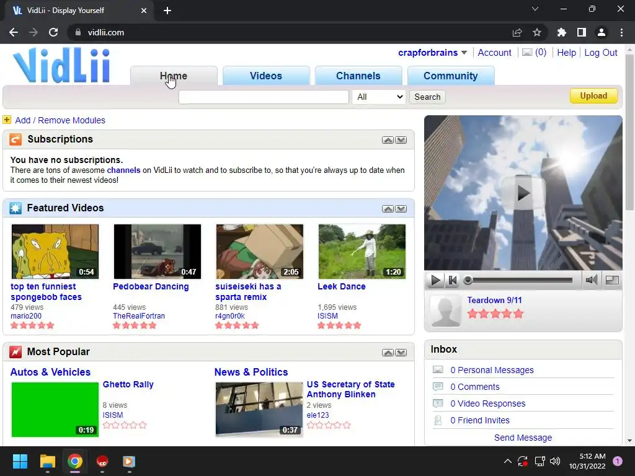Open the News & Politics category
Viewport: 635px width, 476px height.
(251, 372)
